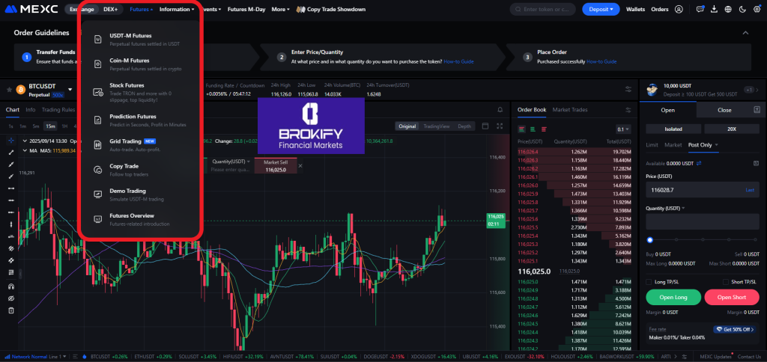Click the quantity percentage slider handle
Screen dimensions: 767x362
[649, 240]
